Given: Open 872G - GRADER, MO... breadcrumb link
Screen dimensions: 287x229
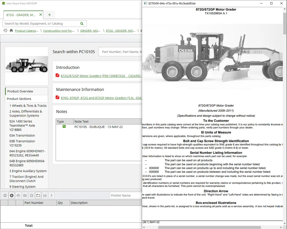Looking at the screenshot, I should point(121,31).
